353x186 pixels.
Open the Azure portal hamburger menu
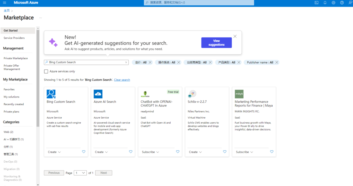4,3
